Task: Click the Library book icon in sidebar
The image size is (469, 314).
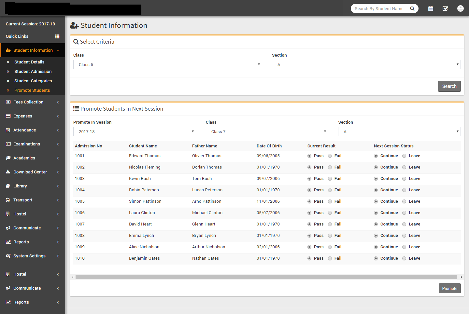Action: click(8, 186)
